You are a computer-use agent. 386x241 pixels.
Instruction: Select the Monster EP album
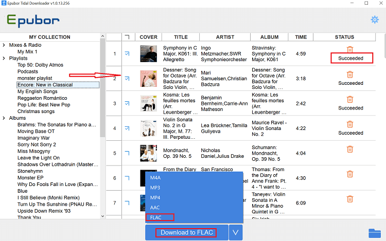pyautogui.click(x=30, y=178)
